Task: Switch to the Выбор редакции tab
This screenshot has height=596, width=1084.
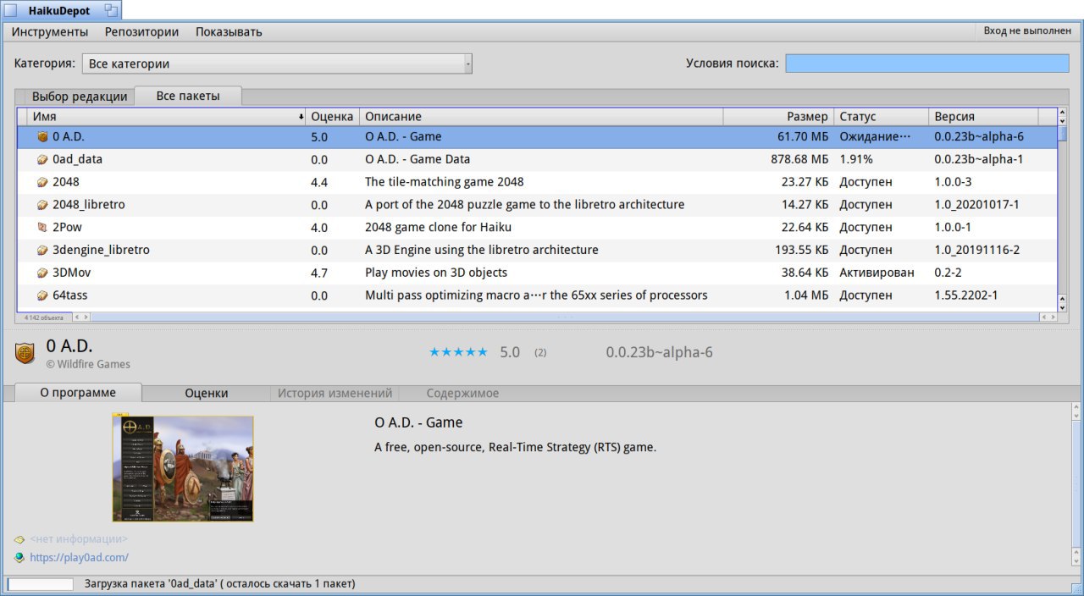Action: [x=80, y=97]
